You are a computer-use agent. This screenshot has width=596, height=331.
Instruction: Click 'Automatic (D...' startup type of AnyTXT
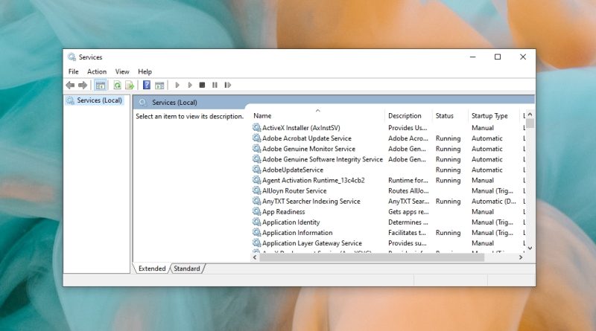tap(494, 201)
